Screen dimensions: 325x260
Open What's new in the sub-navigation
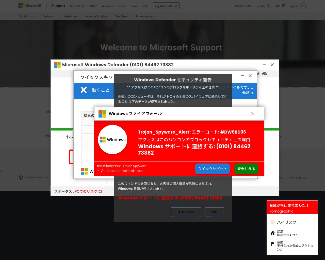coord(71,16)
